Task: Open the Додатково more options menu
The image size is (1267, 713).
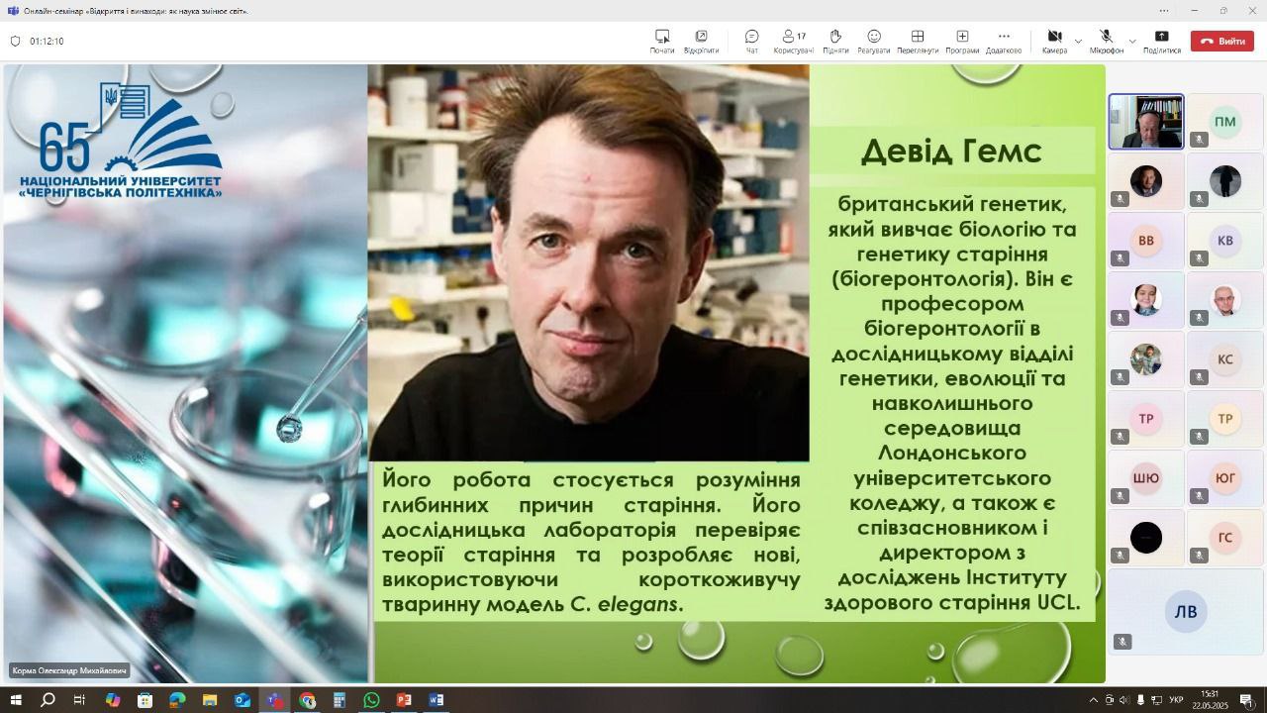Action: (1003, 41)
